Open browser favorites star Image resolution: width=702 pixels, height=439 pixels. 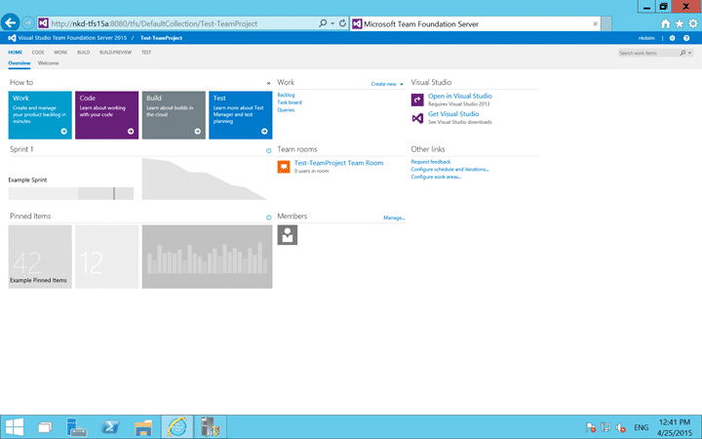click(680, 23)
